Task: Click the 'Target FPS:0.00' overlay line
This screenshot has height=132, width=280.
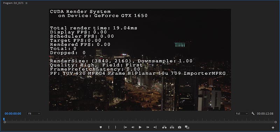Action: coord(76,41)
